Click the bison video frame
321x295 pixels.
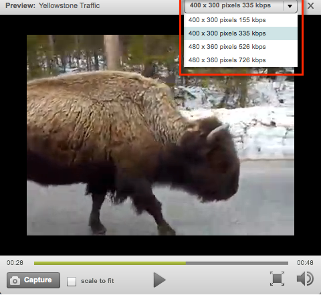tap(160, 135)
